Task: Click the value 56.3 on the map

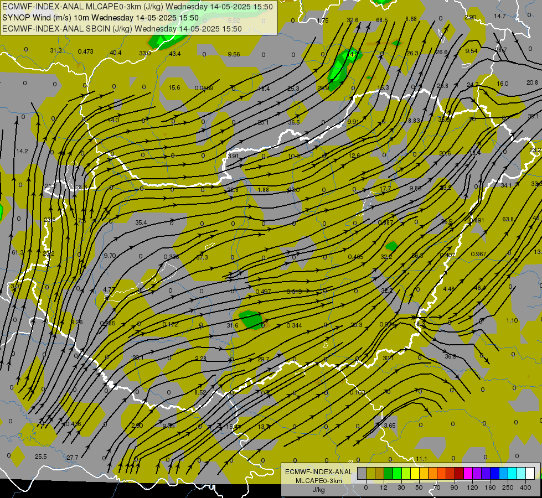Action: point(417,256)
